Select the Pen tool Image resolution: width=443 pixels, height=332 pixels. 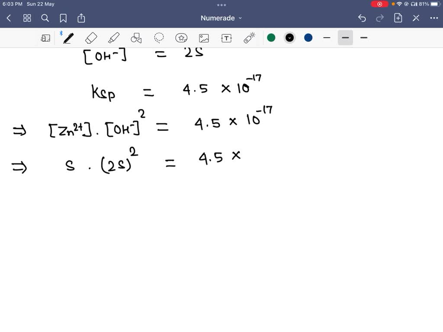[x=68, y=38]
